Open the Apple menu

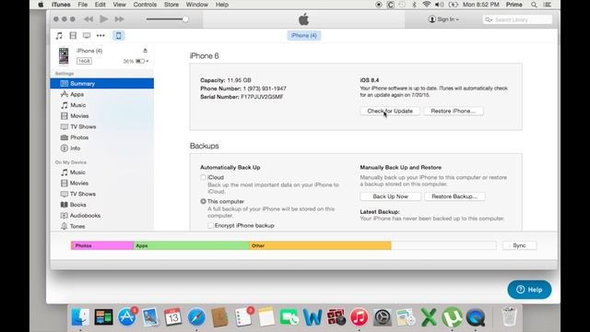coord(41,5)
